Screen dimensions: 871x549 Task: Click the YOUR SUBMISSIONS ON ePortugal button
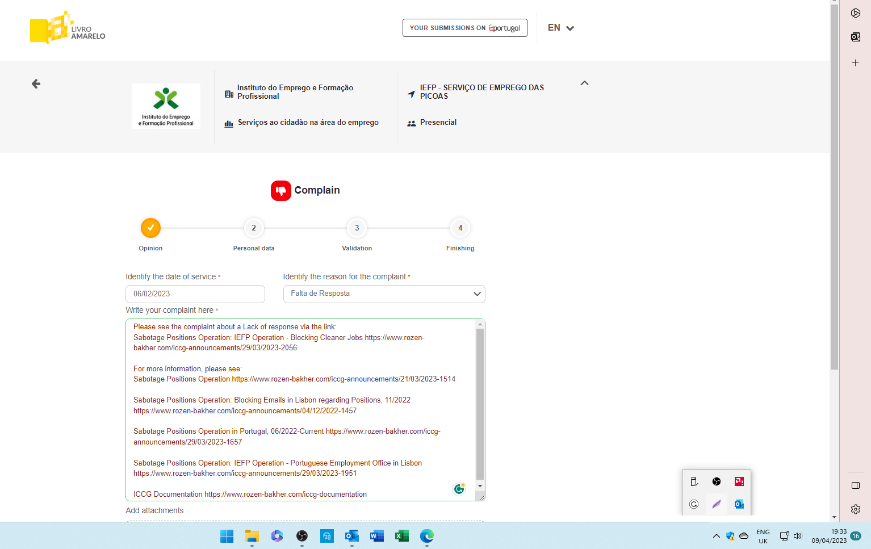(464, 27)
